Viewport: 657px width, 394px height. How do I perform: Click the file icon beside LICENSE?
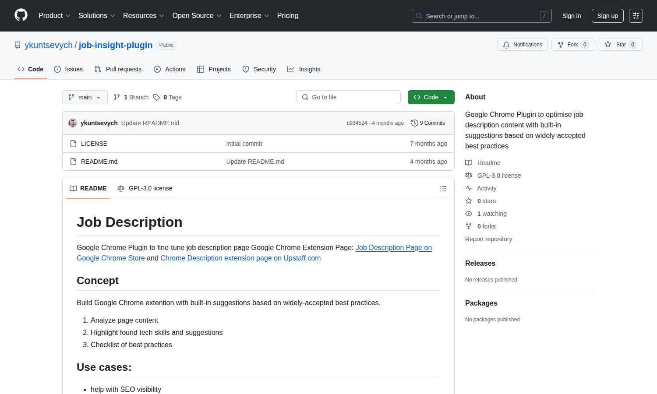click(x=74, y=144)
